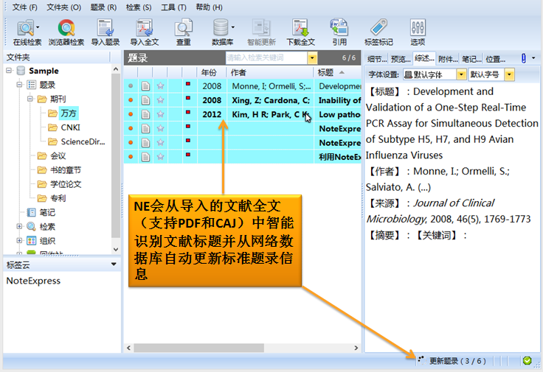Viewport: 543px width, 372px height.
Task: Open the 标签标记 tag marking tool
Action: point(378,32)
